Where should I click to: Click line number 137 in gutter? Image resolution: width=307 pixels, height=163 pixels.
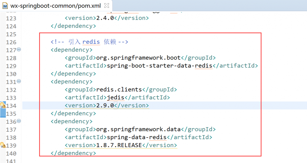11,130
